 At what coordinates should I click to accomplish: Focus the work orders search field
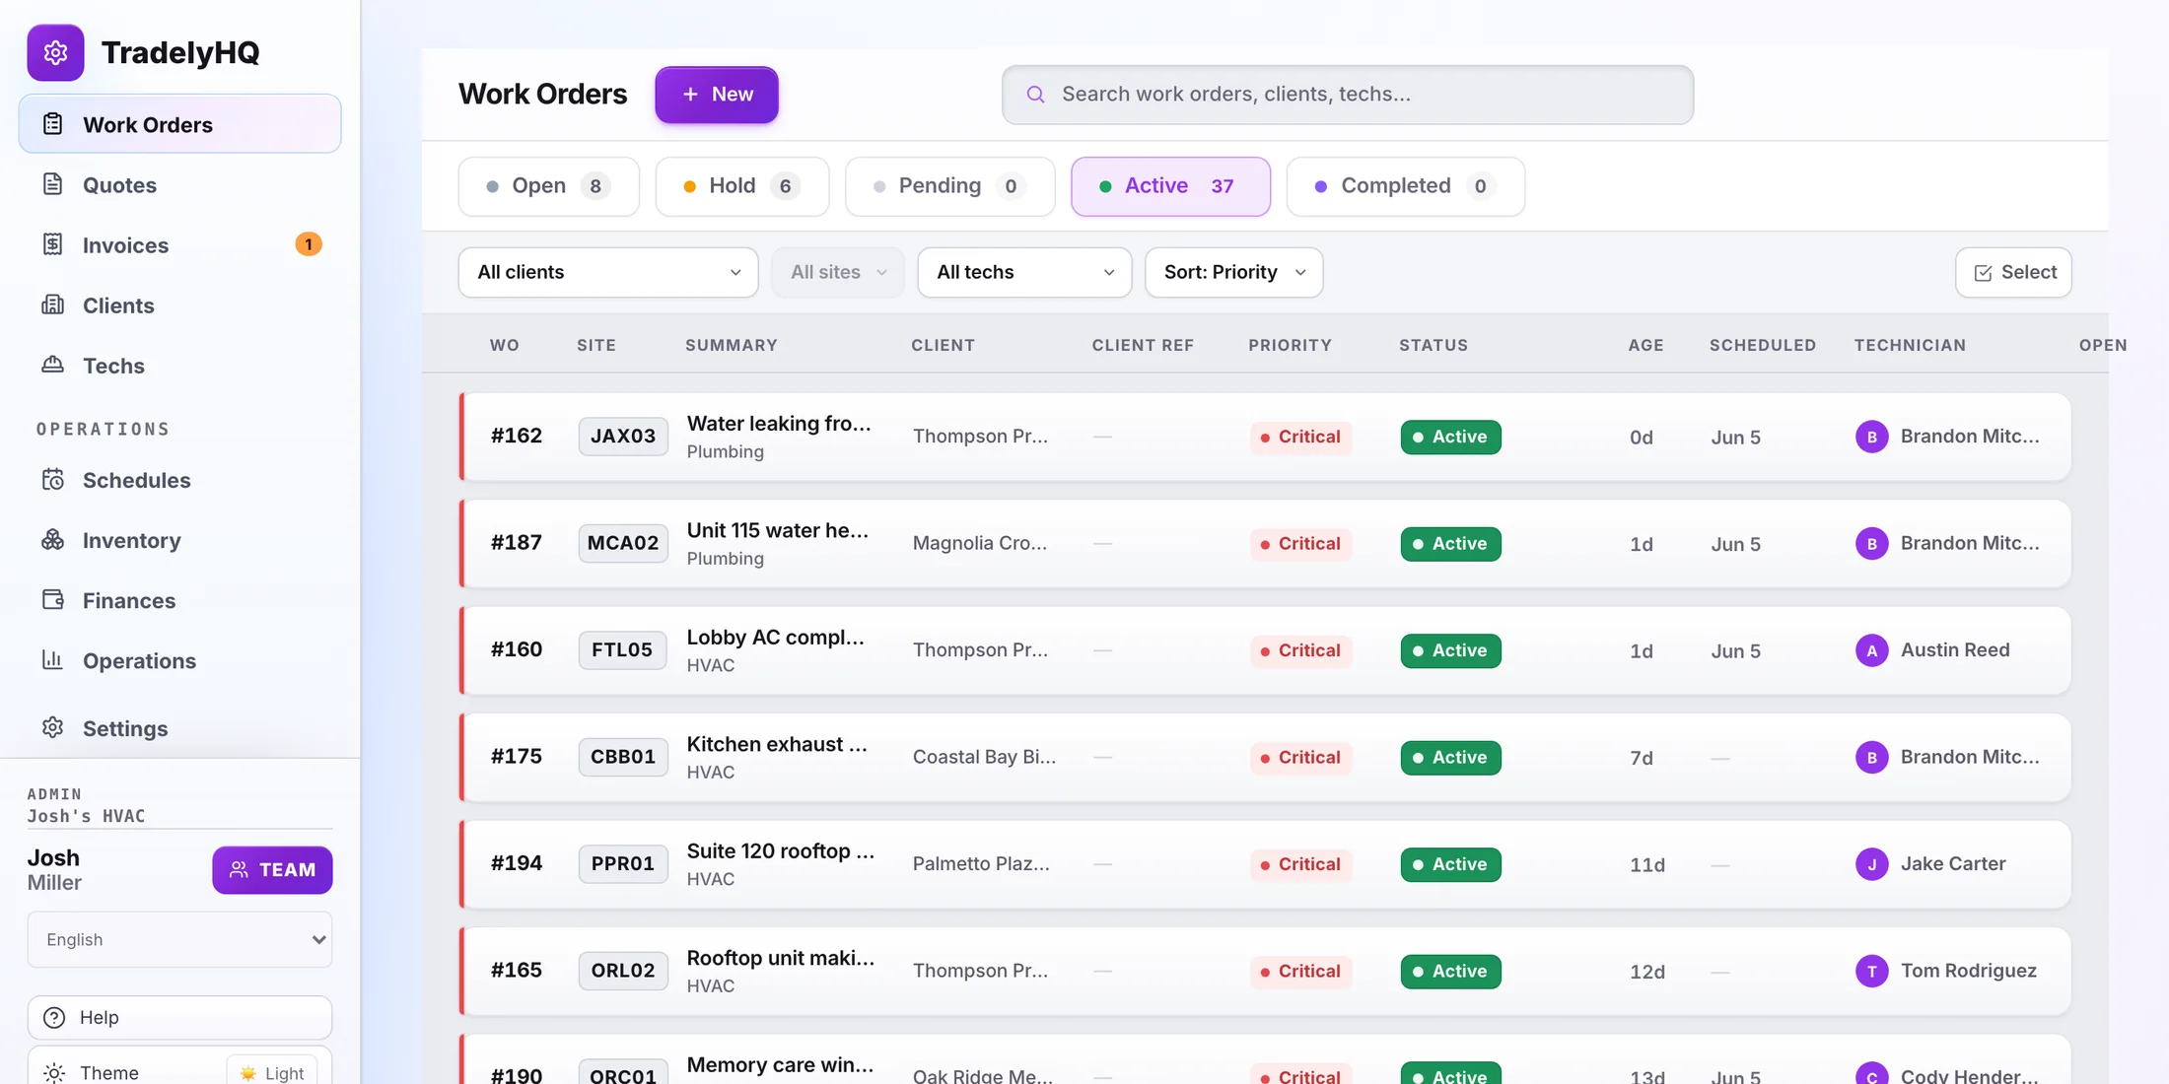1348,95
